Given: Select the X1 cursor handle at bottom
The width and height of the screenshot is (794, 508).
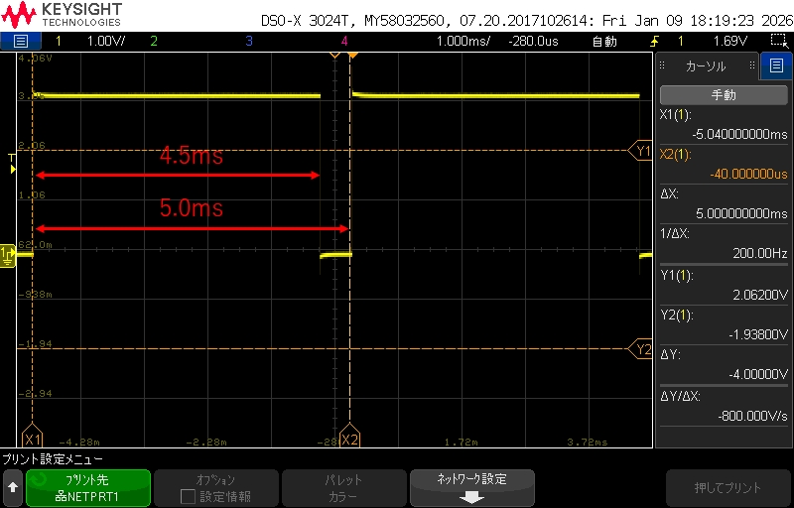Looking at the screenshot, I should [x=33, y=439].
